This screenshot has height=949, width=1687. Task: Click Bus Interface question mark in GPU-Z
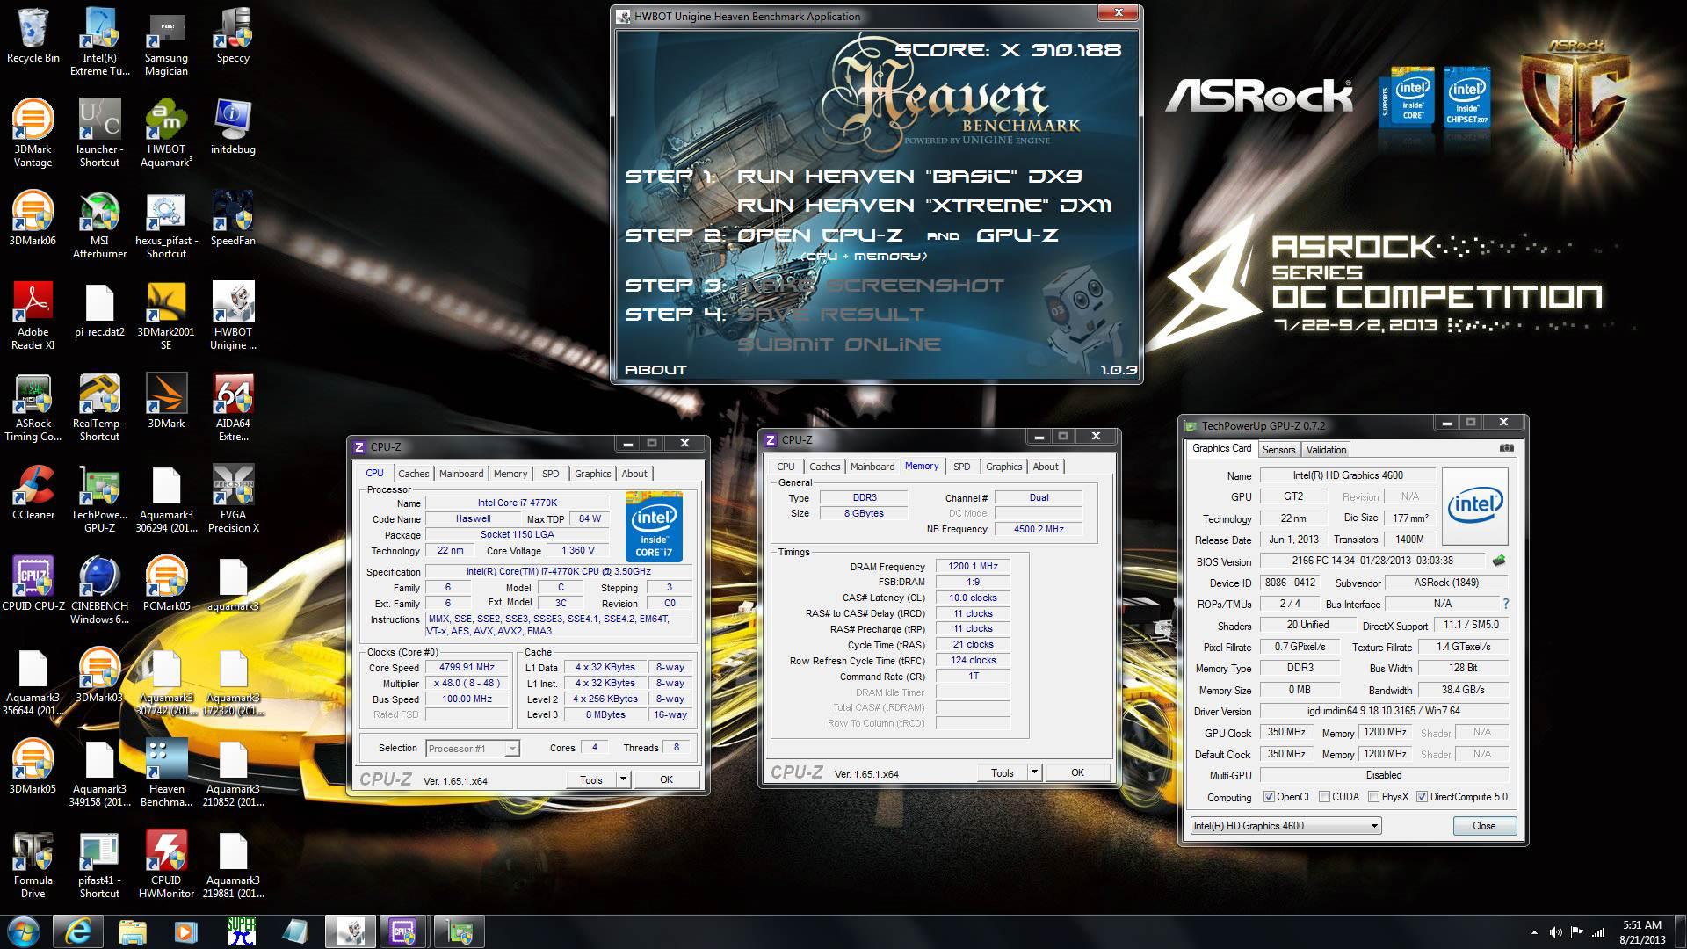click(1505, 604)
